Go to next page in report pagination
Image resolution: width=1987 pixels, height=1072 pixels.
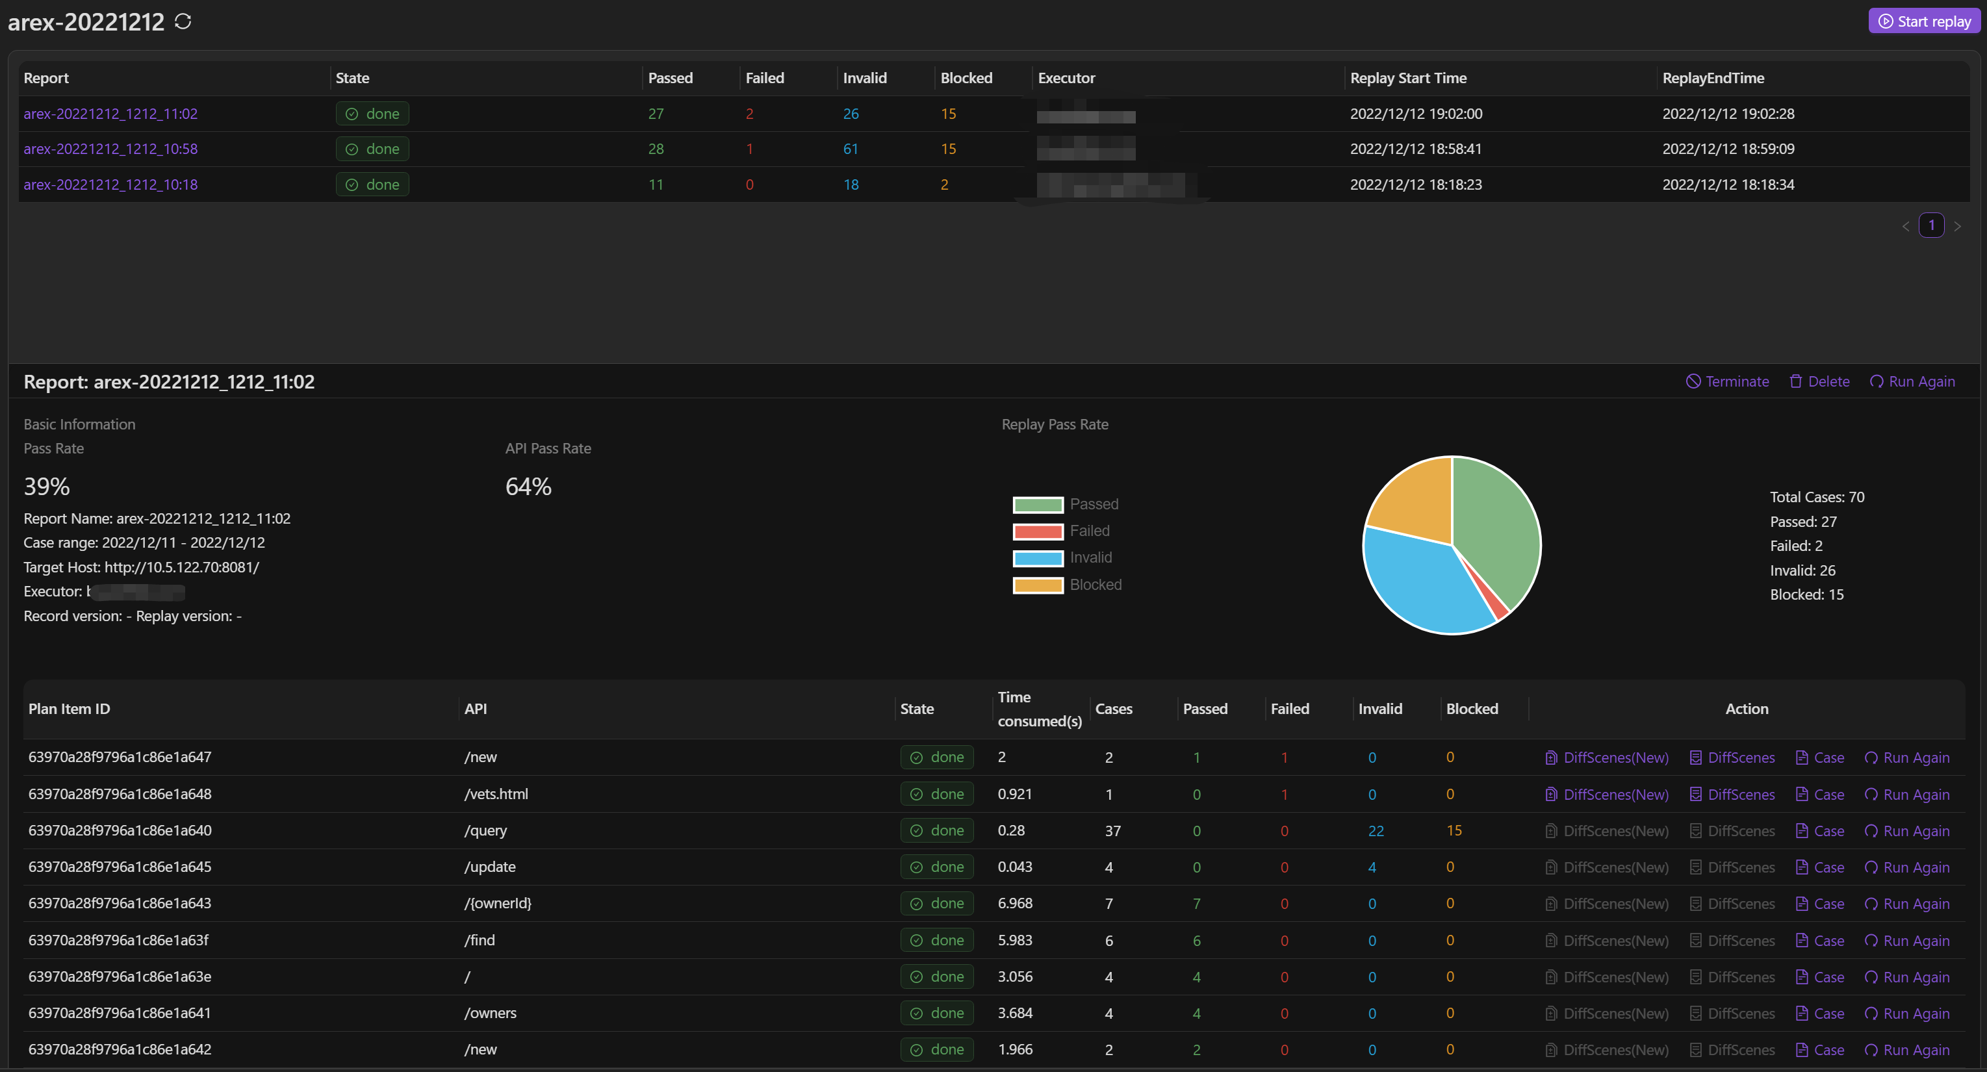[1958, 226]
